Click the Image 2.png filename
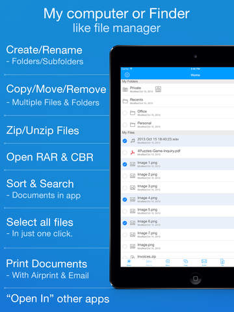This screenshot has height=312, width=234. tap(148, 174)
